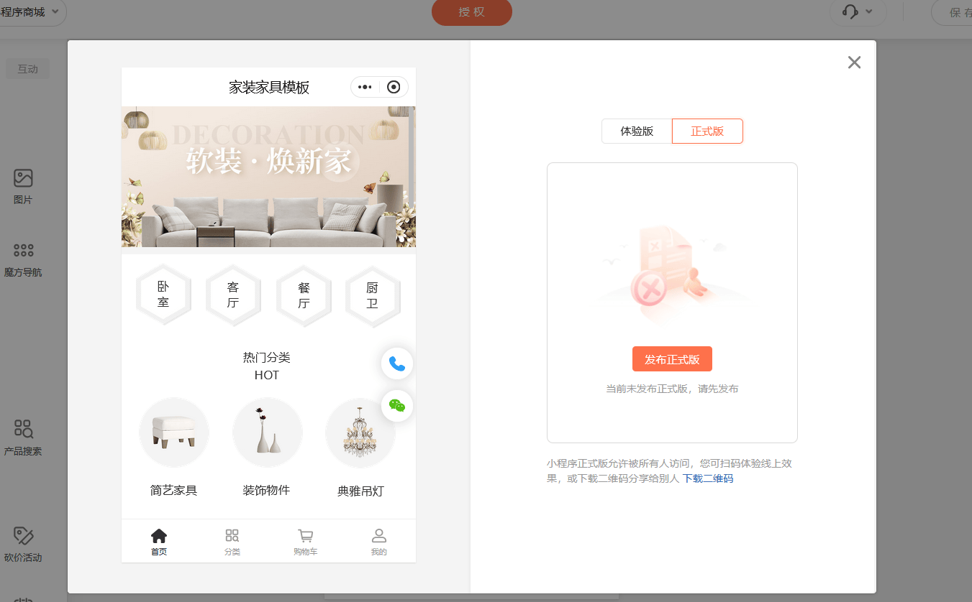Select the 魔方导航 navigation grid icon

23,250
